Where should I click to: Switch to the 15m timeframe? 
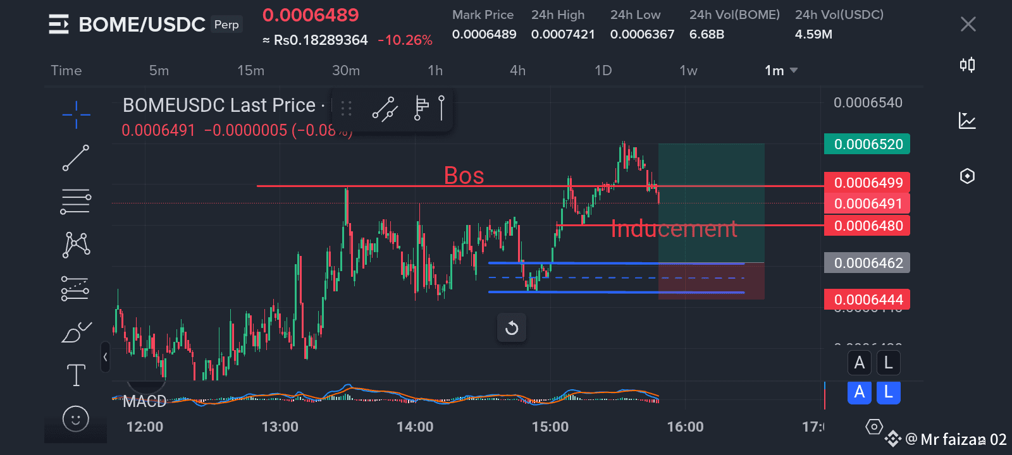250,70
